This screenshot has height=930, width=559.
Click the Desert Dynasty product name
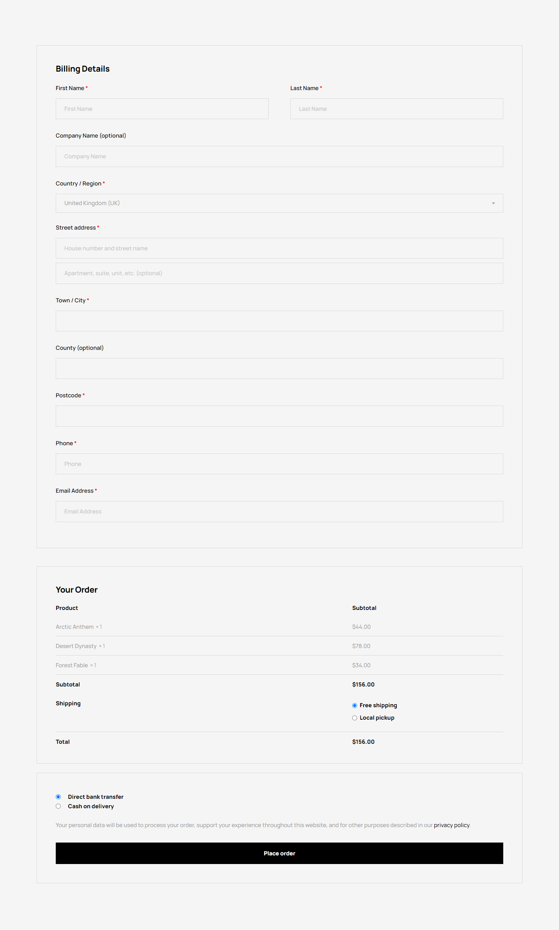[x=76, y=646]
